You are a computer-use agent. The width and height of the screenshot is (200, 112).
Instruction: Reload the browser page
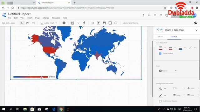point(12,8)
